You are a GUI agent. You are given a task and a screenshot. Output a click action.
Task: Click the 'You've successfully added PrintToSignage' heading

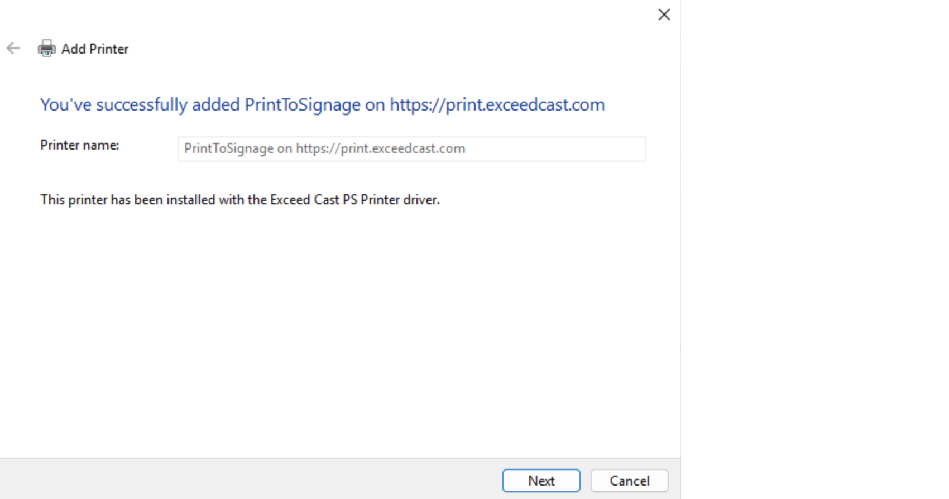pyautogui.click(x=322, y=104)
